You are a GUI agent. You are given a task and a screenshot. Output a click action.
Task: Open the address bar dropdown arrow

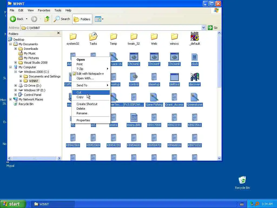203,28
